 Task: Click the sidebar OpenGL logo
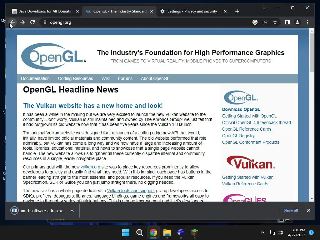click(x=241, y=97)
